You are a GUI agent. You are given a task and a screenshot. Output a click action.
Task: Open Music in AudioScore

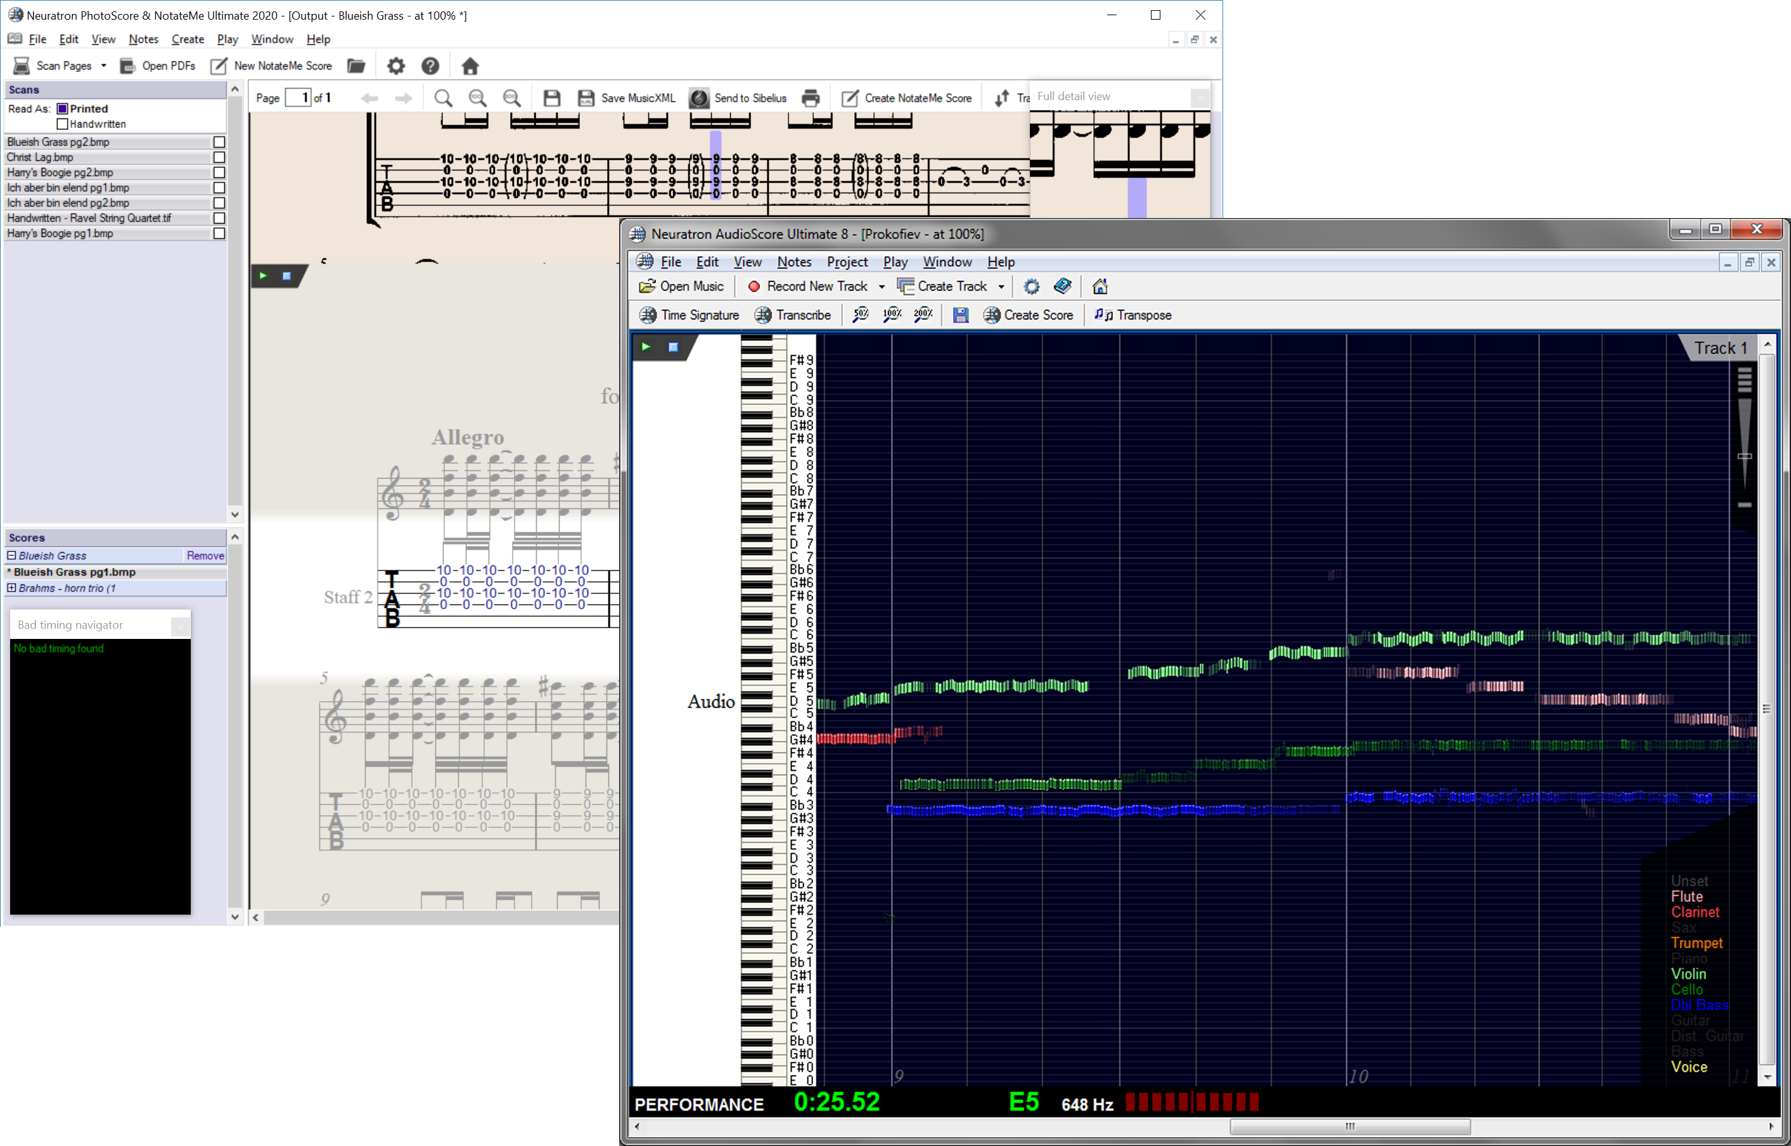[681, 286]
